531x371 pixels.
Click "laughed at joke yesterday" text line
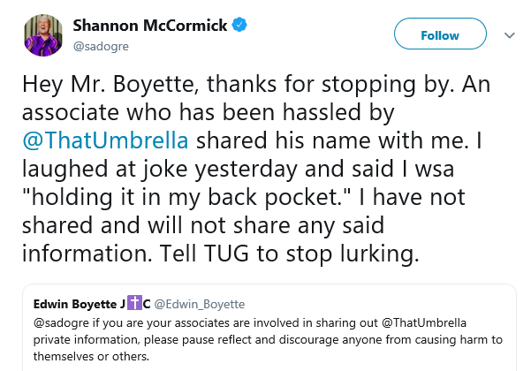(x=159, y=169)
